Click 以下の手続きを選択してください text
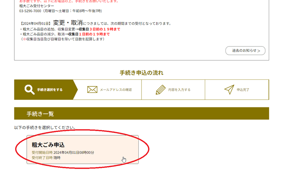Image resolution: width=289 pixels, height=181 pixels. click(45, 128)
